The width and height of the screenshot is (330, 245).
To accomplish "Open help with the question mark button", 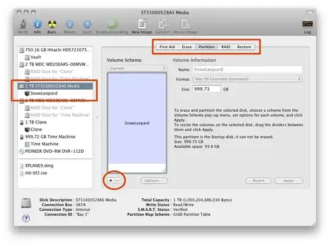I will tap(26, 218).
